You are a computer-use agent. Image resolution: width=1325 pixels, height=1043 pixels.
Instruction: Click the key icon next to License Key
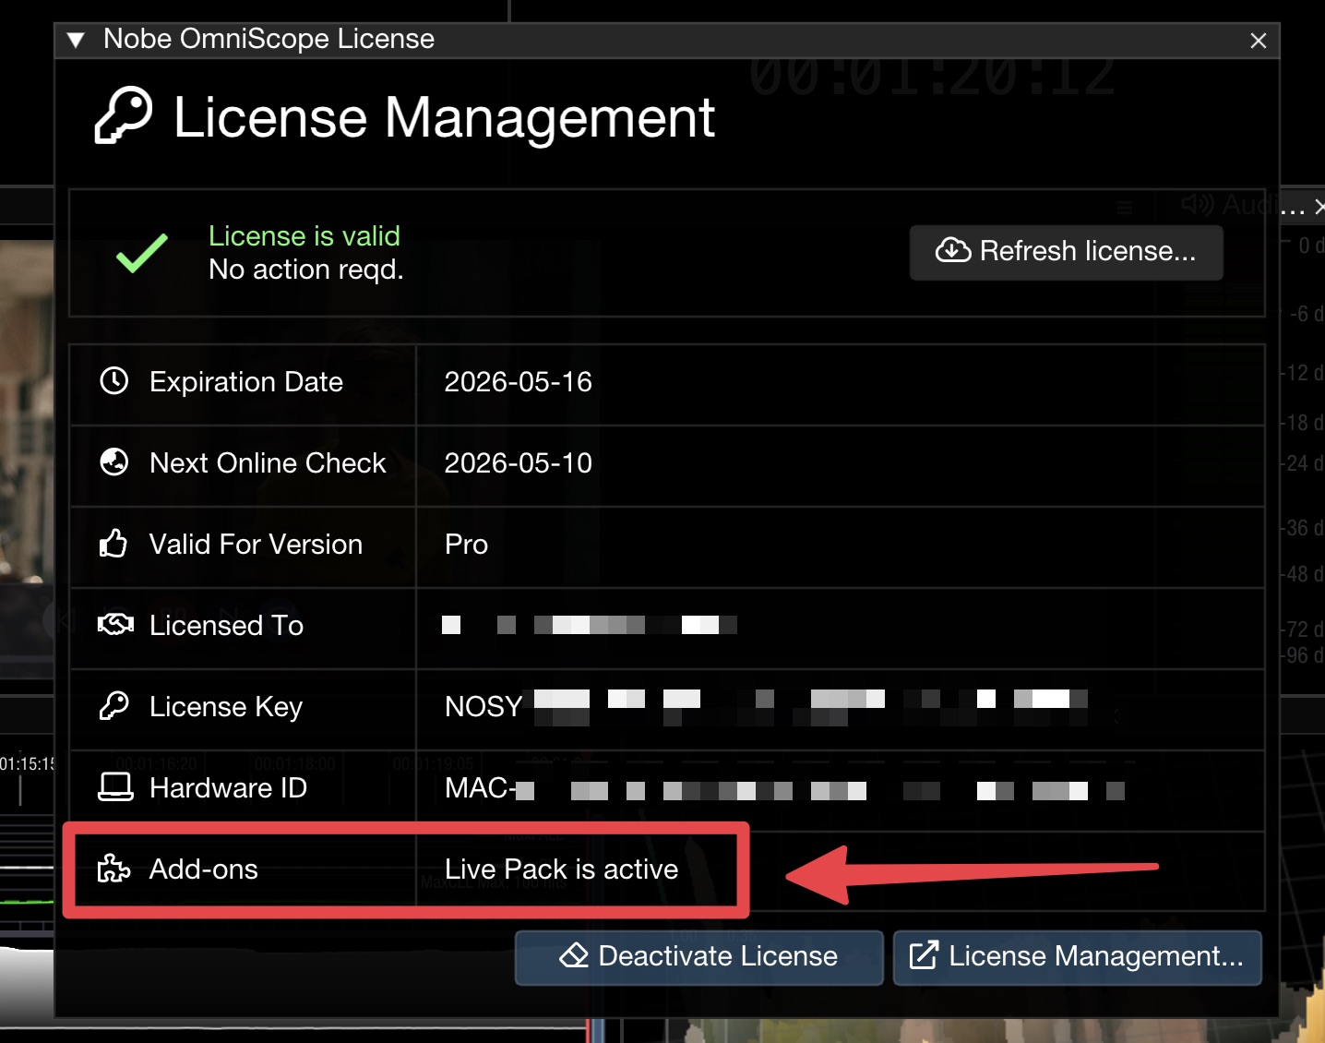113,706
